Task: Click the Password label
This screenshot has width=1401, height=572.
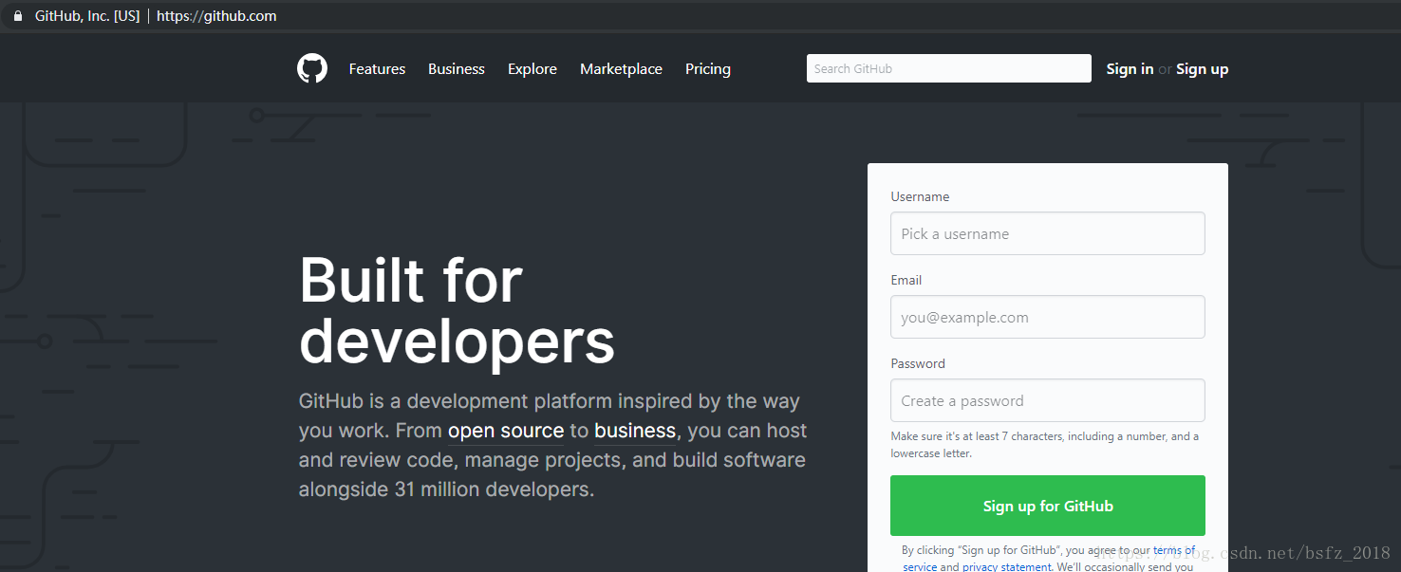Action: click(x=918, y=363)
